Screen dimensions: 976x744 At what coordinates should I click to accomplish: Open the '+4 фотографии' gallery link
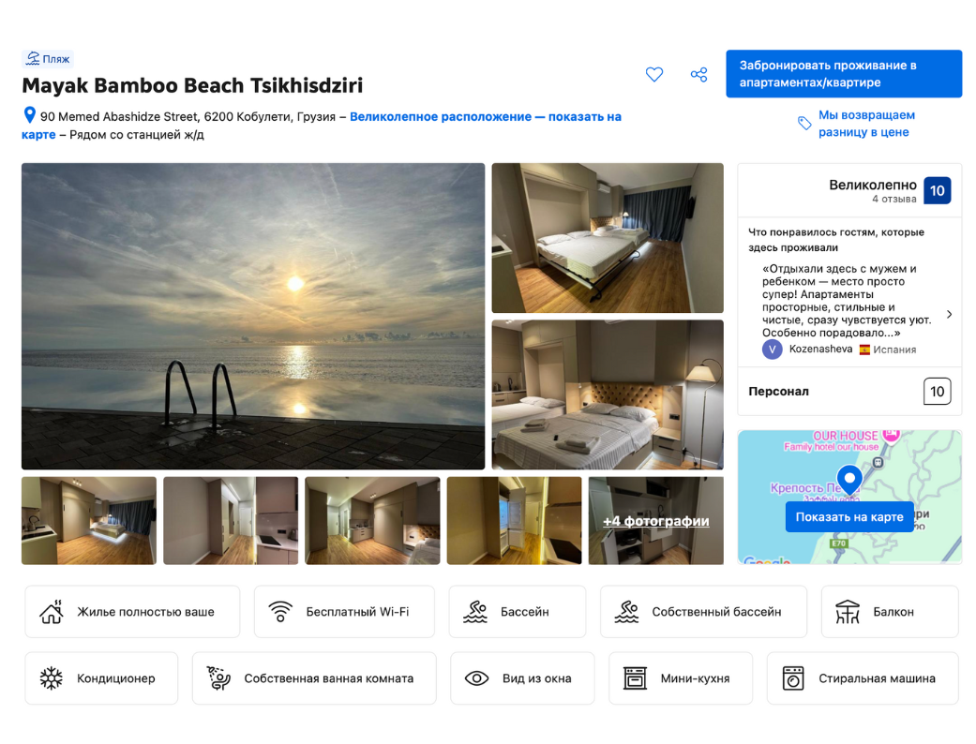(655, 521)
